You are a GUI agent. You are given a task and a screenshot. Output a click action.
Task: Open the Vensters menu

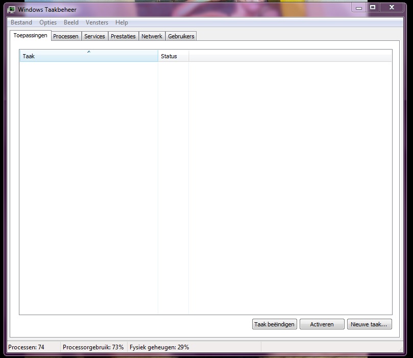tap(97, 22)
